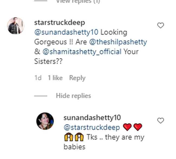
Task: Follow the @starstruckdeep mention in the reply
Action: 92,127
